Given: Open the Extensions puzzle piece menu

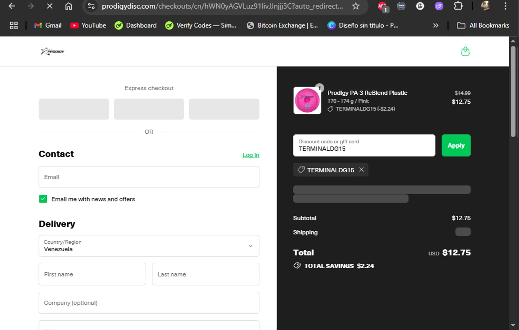Looking at the screenshot, I should (x=458, y=6).
